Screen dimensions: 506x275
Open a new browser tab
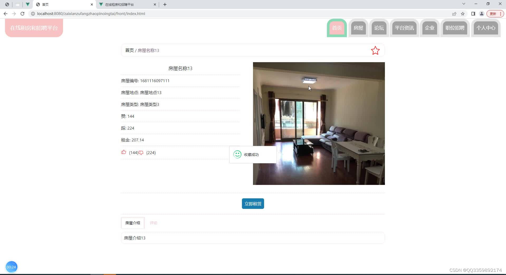[165, 4]
